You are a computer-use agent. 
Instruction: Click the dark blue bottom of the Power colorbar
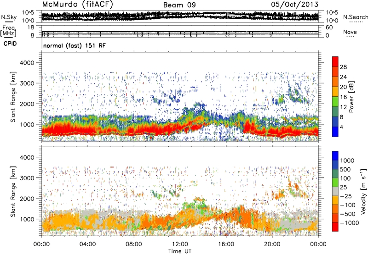(335, 132)
